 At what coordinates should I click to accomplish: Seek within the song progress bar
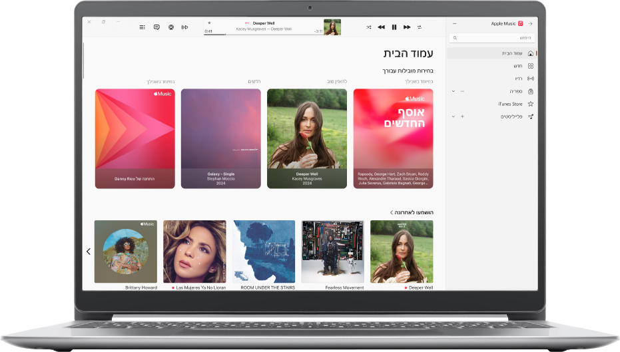(x=263, y=35)
